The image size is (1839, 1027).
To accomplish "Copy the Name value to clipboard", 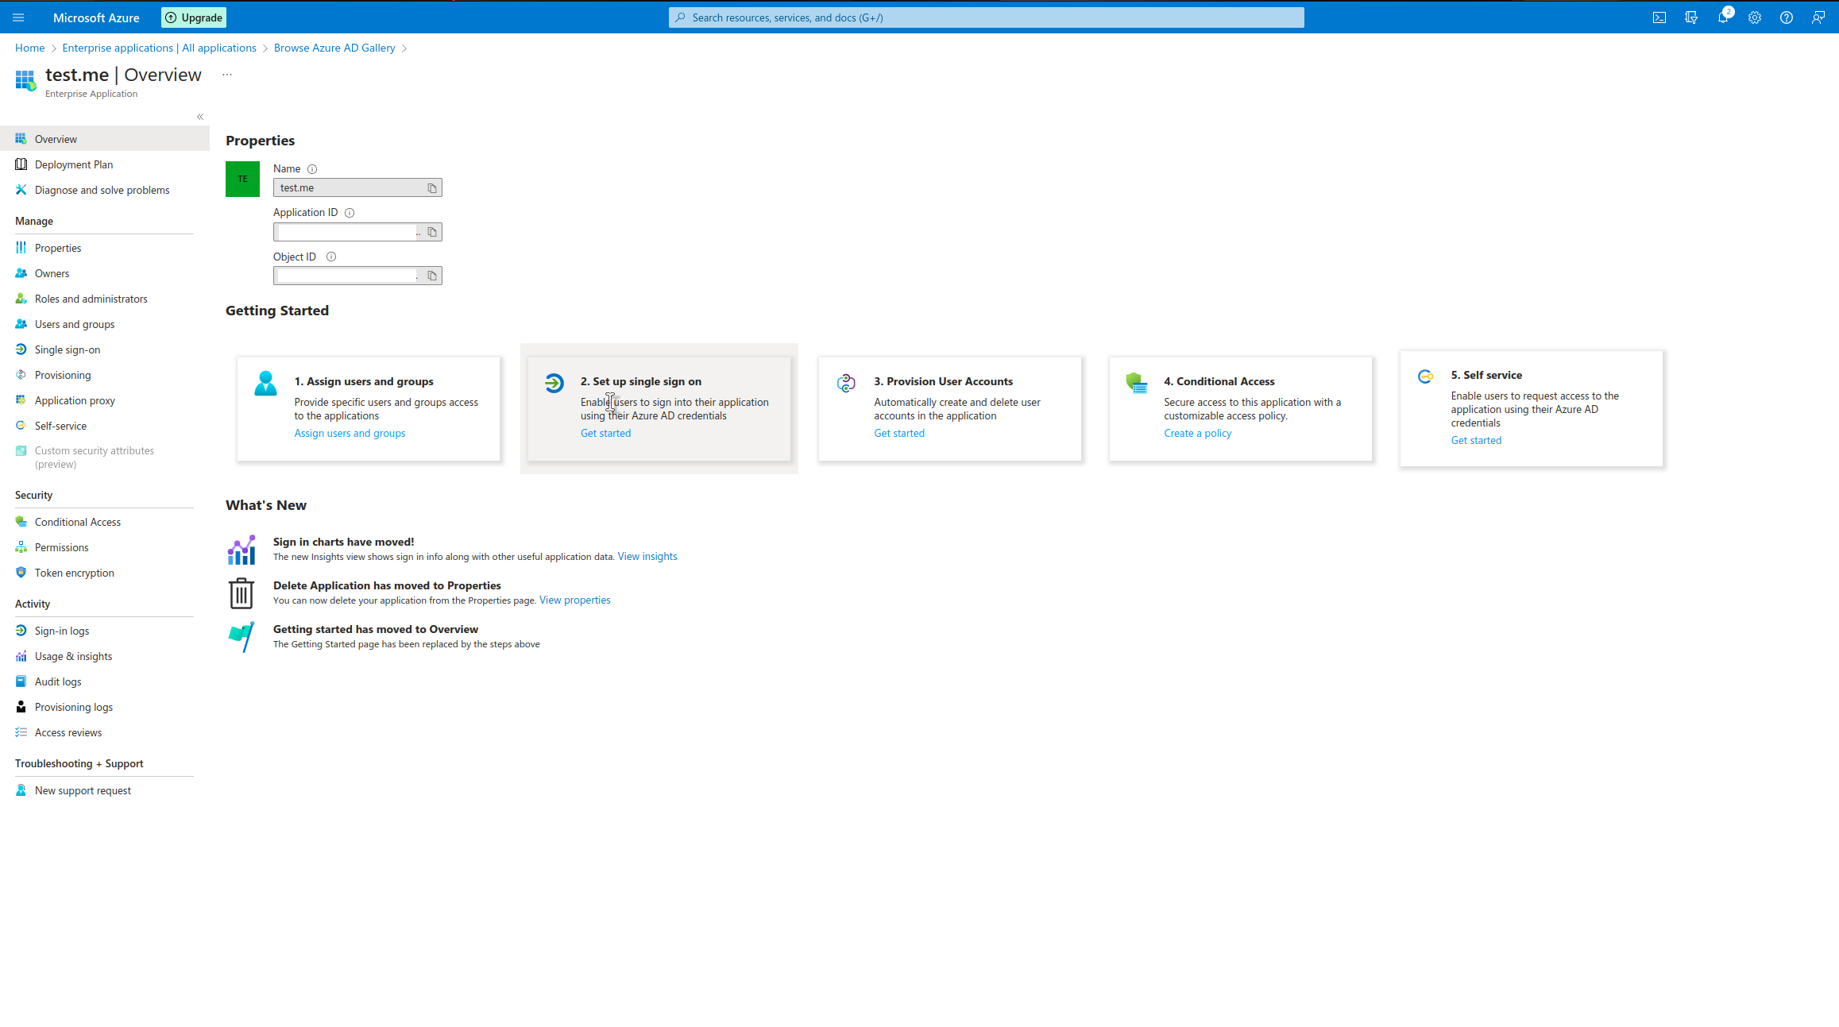I will pyautogui.click(x=432, y=188).
